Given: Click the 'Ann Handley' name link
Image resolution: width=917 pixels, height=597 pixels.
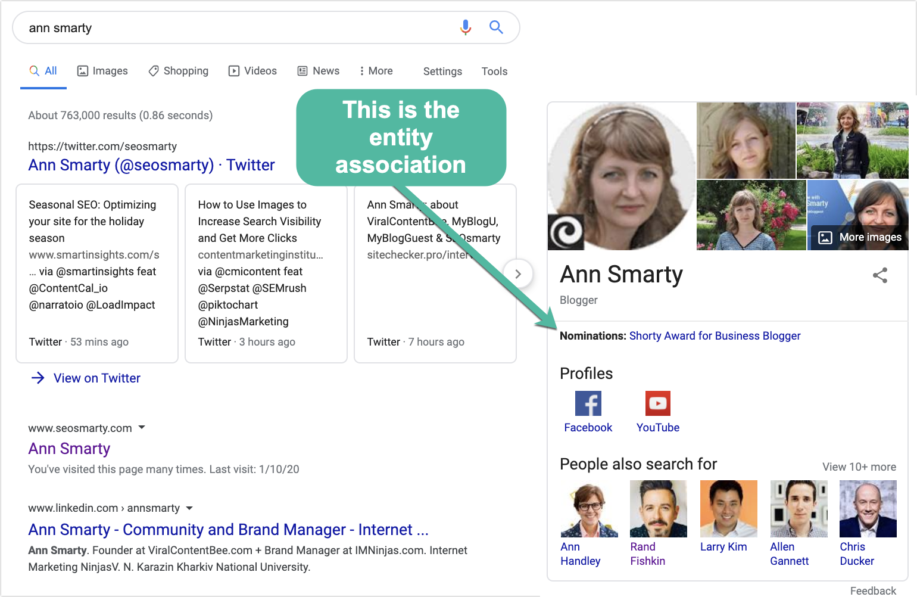Looking at the screenshot, I should [x=581, y=554].
